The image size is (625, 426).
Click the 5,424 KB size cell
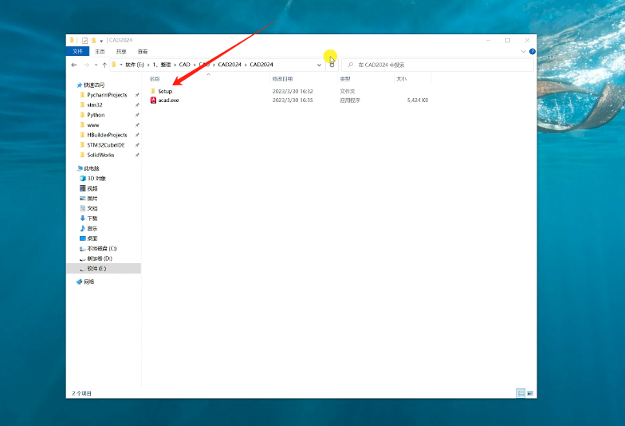pos(418,101)
